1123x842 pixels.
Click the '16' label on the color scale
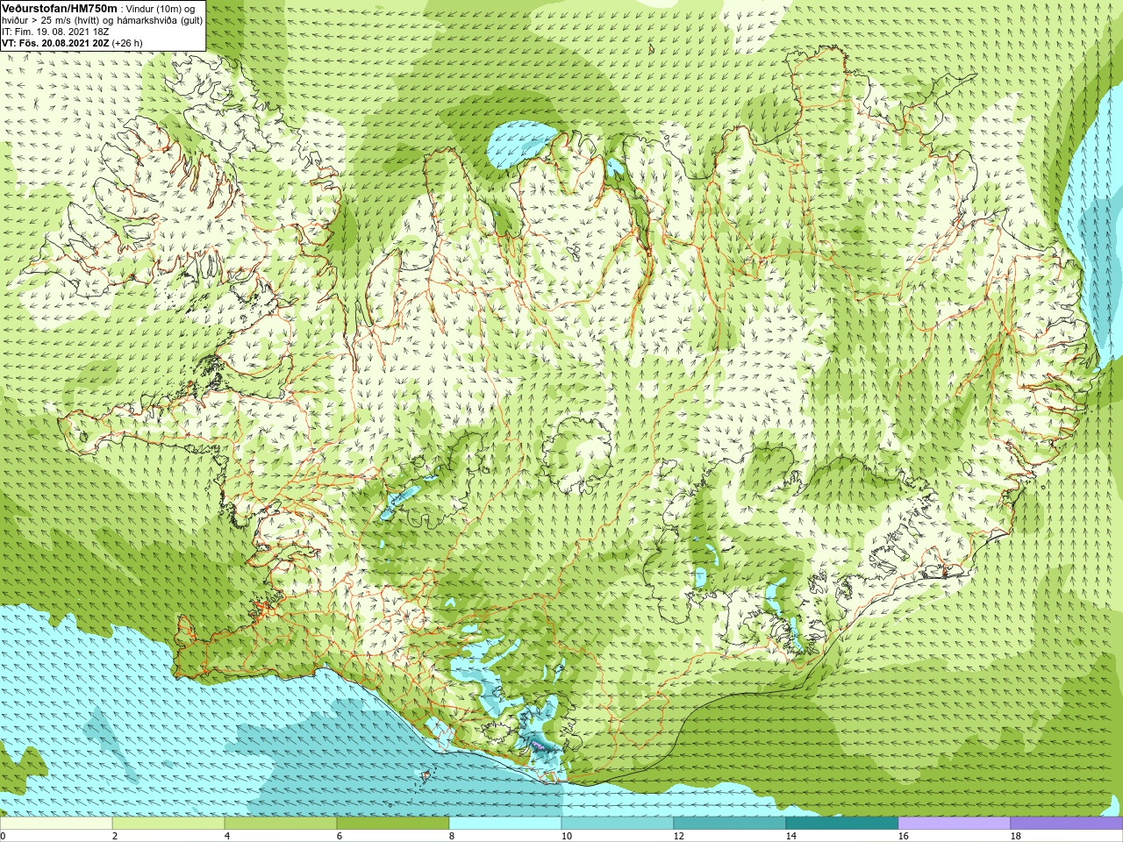pos(904,836)
